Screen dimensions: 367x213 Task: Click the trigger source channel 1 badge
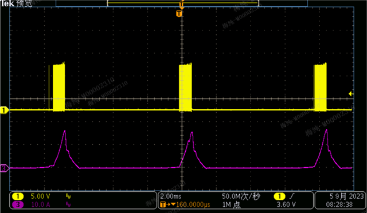[x=279, y=196]
